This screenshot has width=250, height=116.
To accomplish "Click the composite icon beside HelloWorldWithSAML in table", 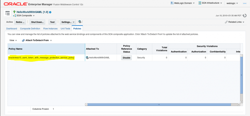I will click(x=87, y=58).
